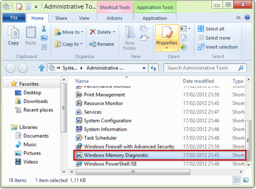This screenshot has height=189, width=256.
Task: Open the File menu
Action: click(x=14, y=18)
